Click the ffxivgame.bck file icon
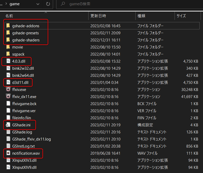Viewport: 203px width, 173px height. 8,104
